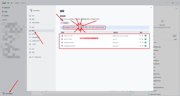Image resolution: width=180 pixels, height=96 pixels.
Task: Click the delete icon in glm-4.7-flash row
Action: 143,39
